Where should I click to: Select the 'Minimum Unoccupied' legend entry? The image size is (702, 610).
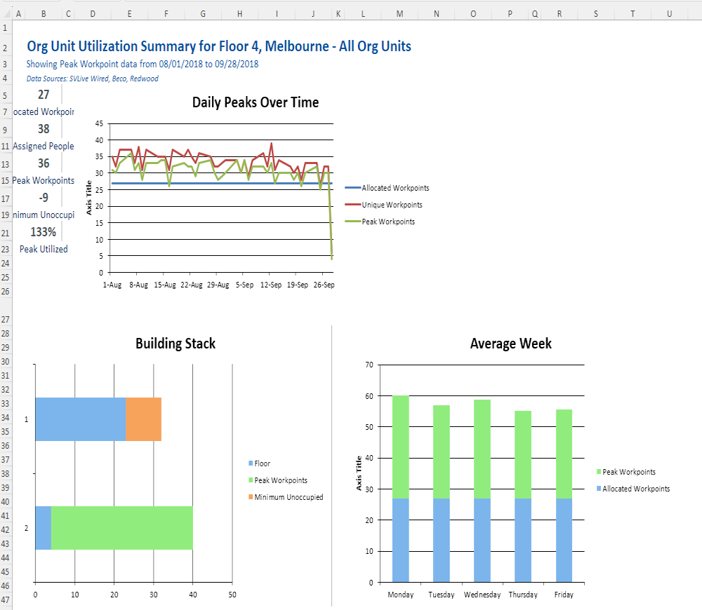tap(286, 497)
